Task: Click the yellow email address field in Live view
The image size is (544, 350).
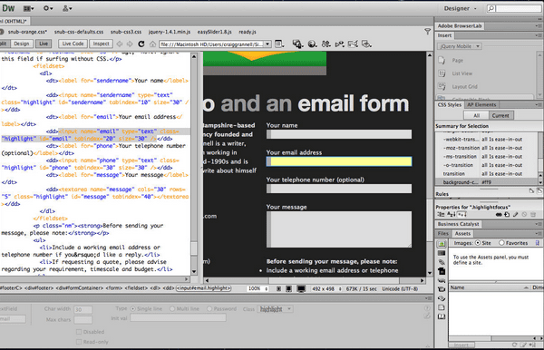Action: [339, 161]
